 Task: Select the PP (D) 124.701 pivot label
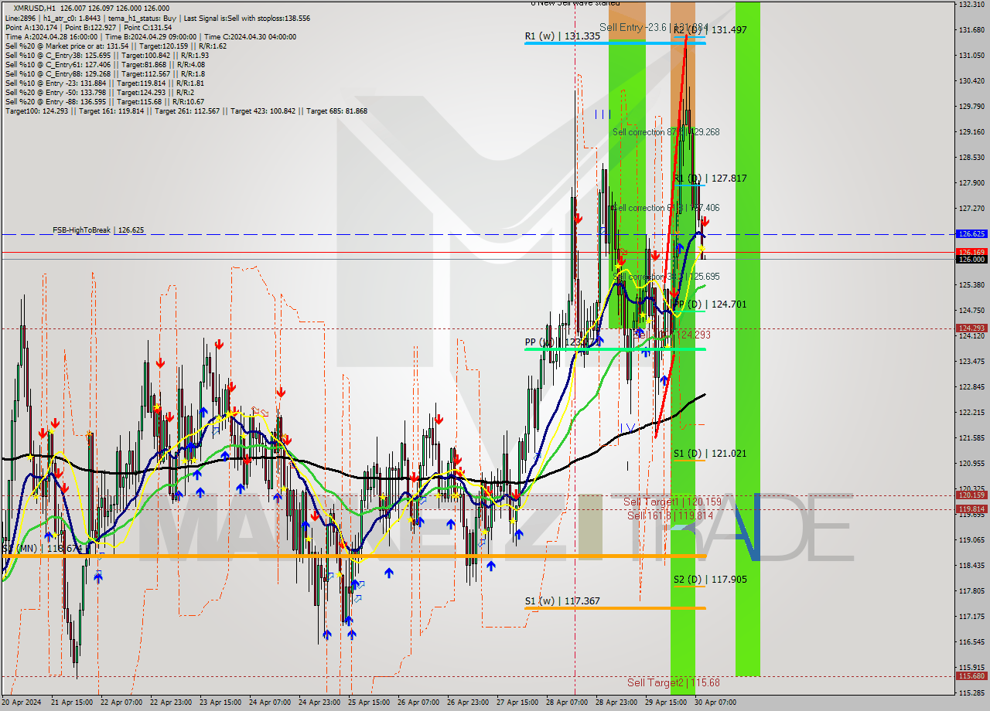pyautogui.click(x=710, y=304)
